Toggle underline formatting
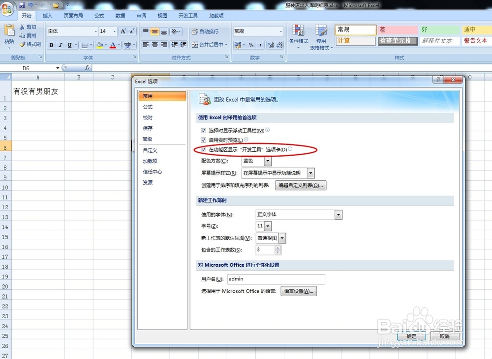Image resolution: width=492 pixels, height=359 pixels. (70, 45)
